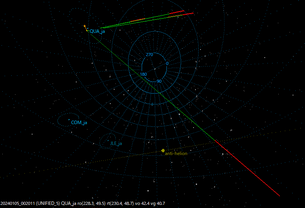Click the COM_ja radiant label
305x208 pixels.
pos(79,123)
